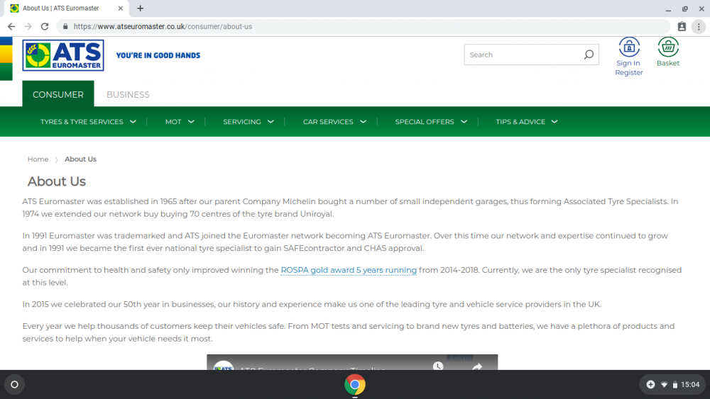Click the Basket link text

coord(668,63)
